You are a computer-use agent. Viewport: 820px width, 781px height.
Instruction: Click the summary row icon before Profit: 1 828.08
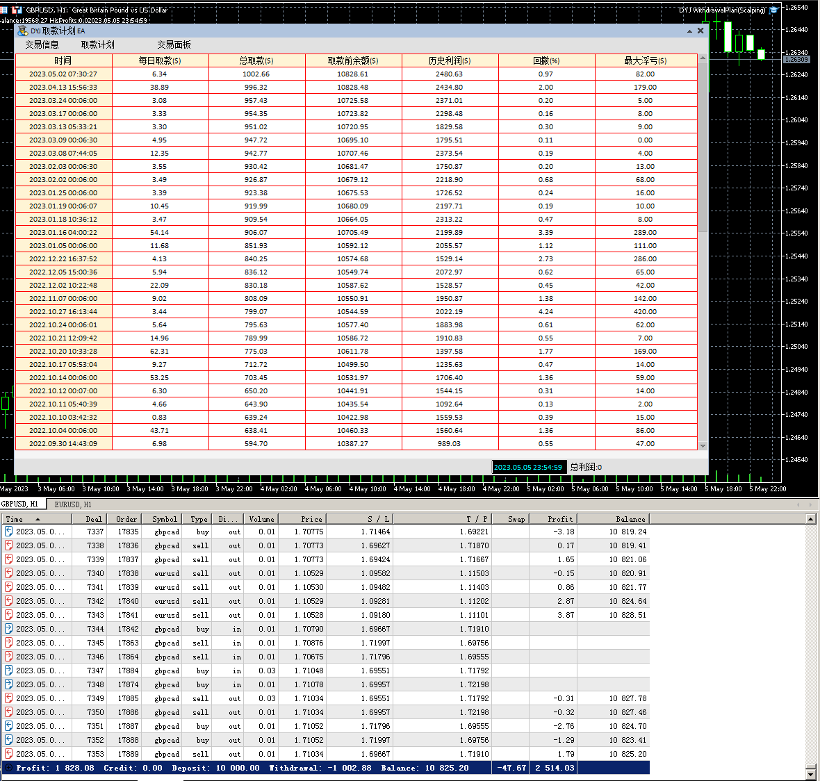point(8,768)
